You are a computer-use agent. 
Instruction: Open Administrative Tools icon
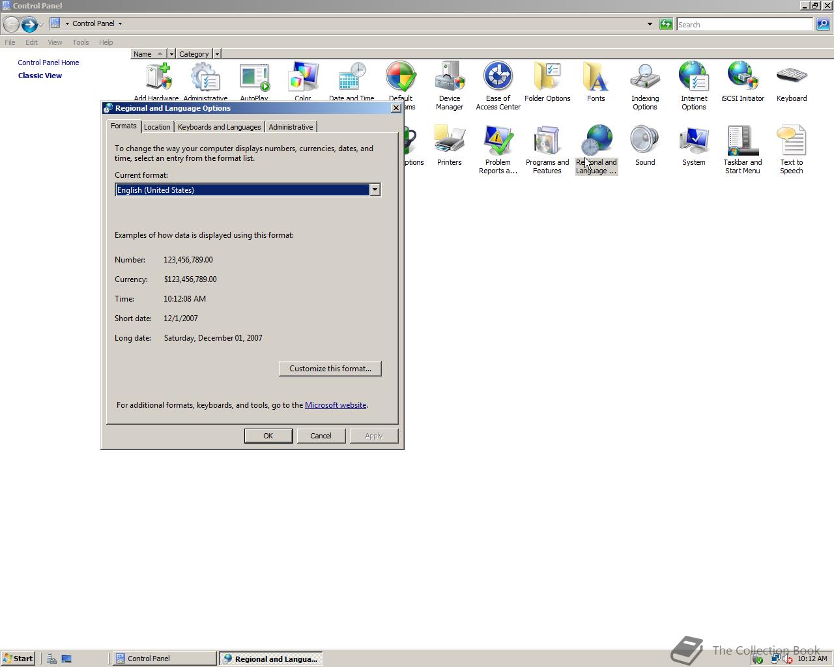point(205,81)
